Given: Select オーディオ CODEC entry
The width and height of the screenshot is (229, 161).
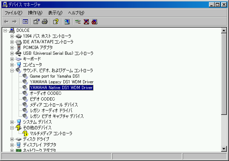Looking at the screenshot, I should coord(45,93).
